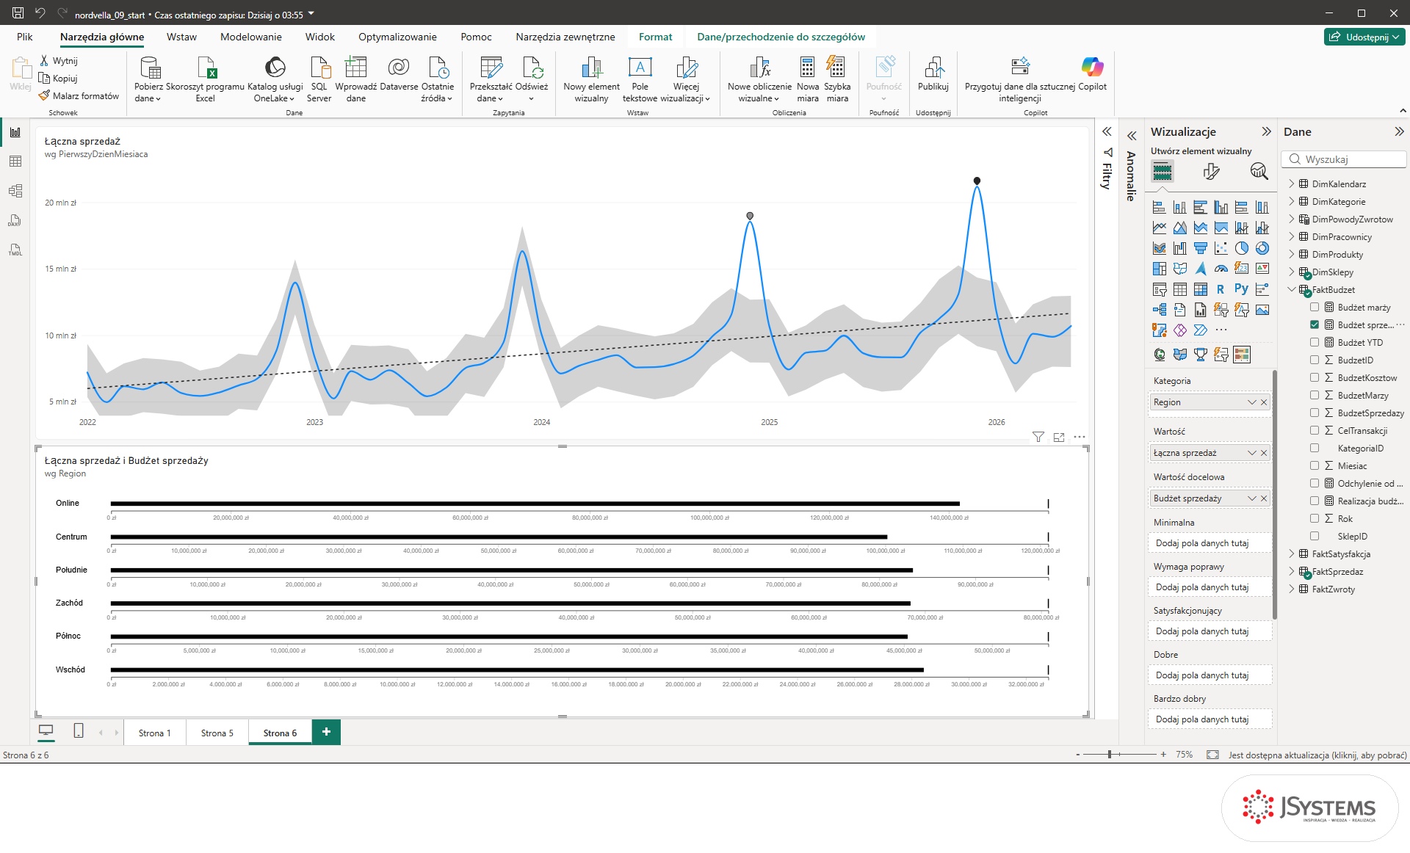The image size is (1410, 853).
Task: Click the Dataverse icon
Action: pyautogui.click(x=399, y=73)
